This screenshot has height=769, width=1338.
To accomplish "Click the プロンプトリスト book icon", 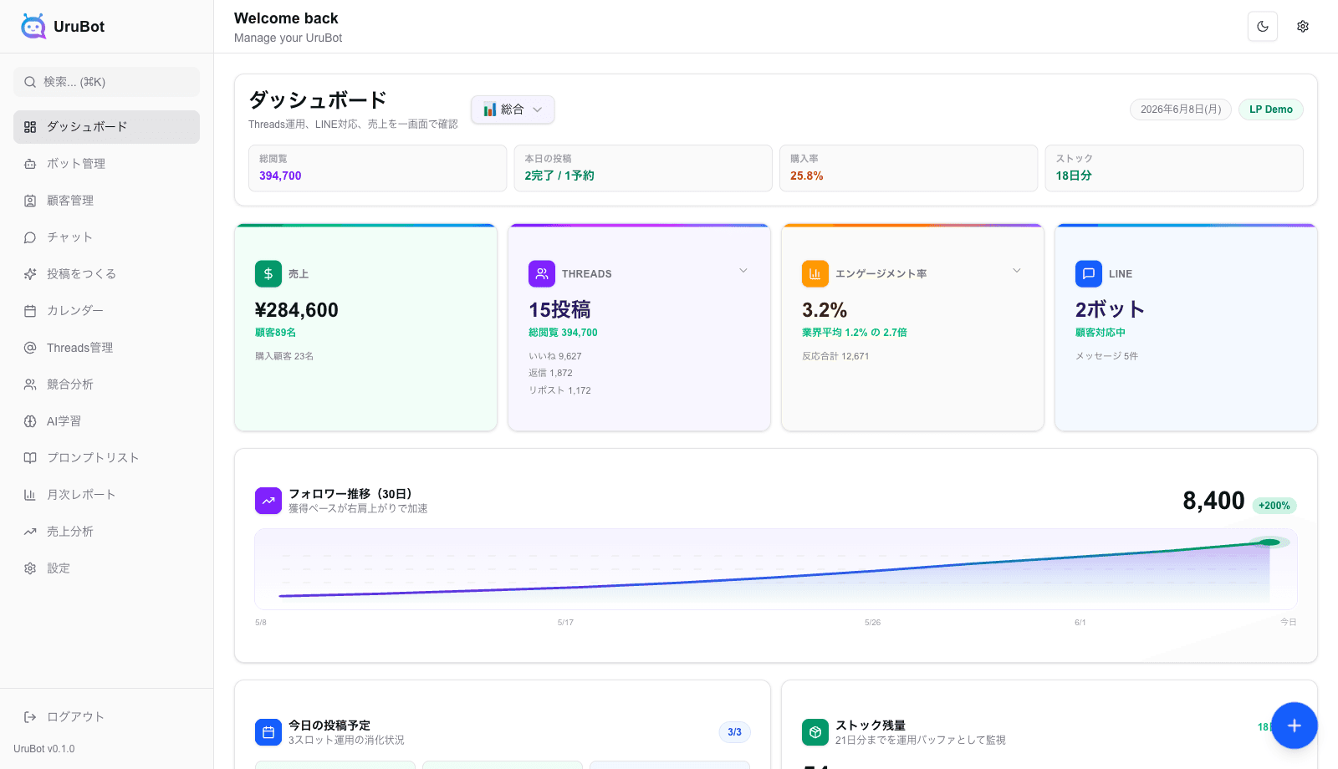I will pos(30,458).
